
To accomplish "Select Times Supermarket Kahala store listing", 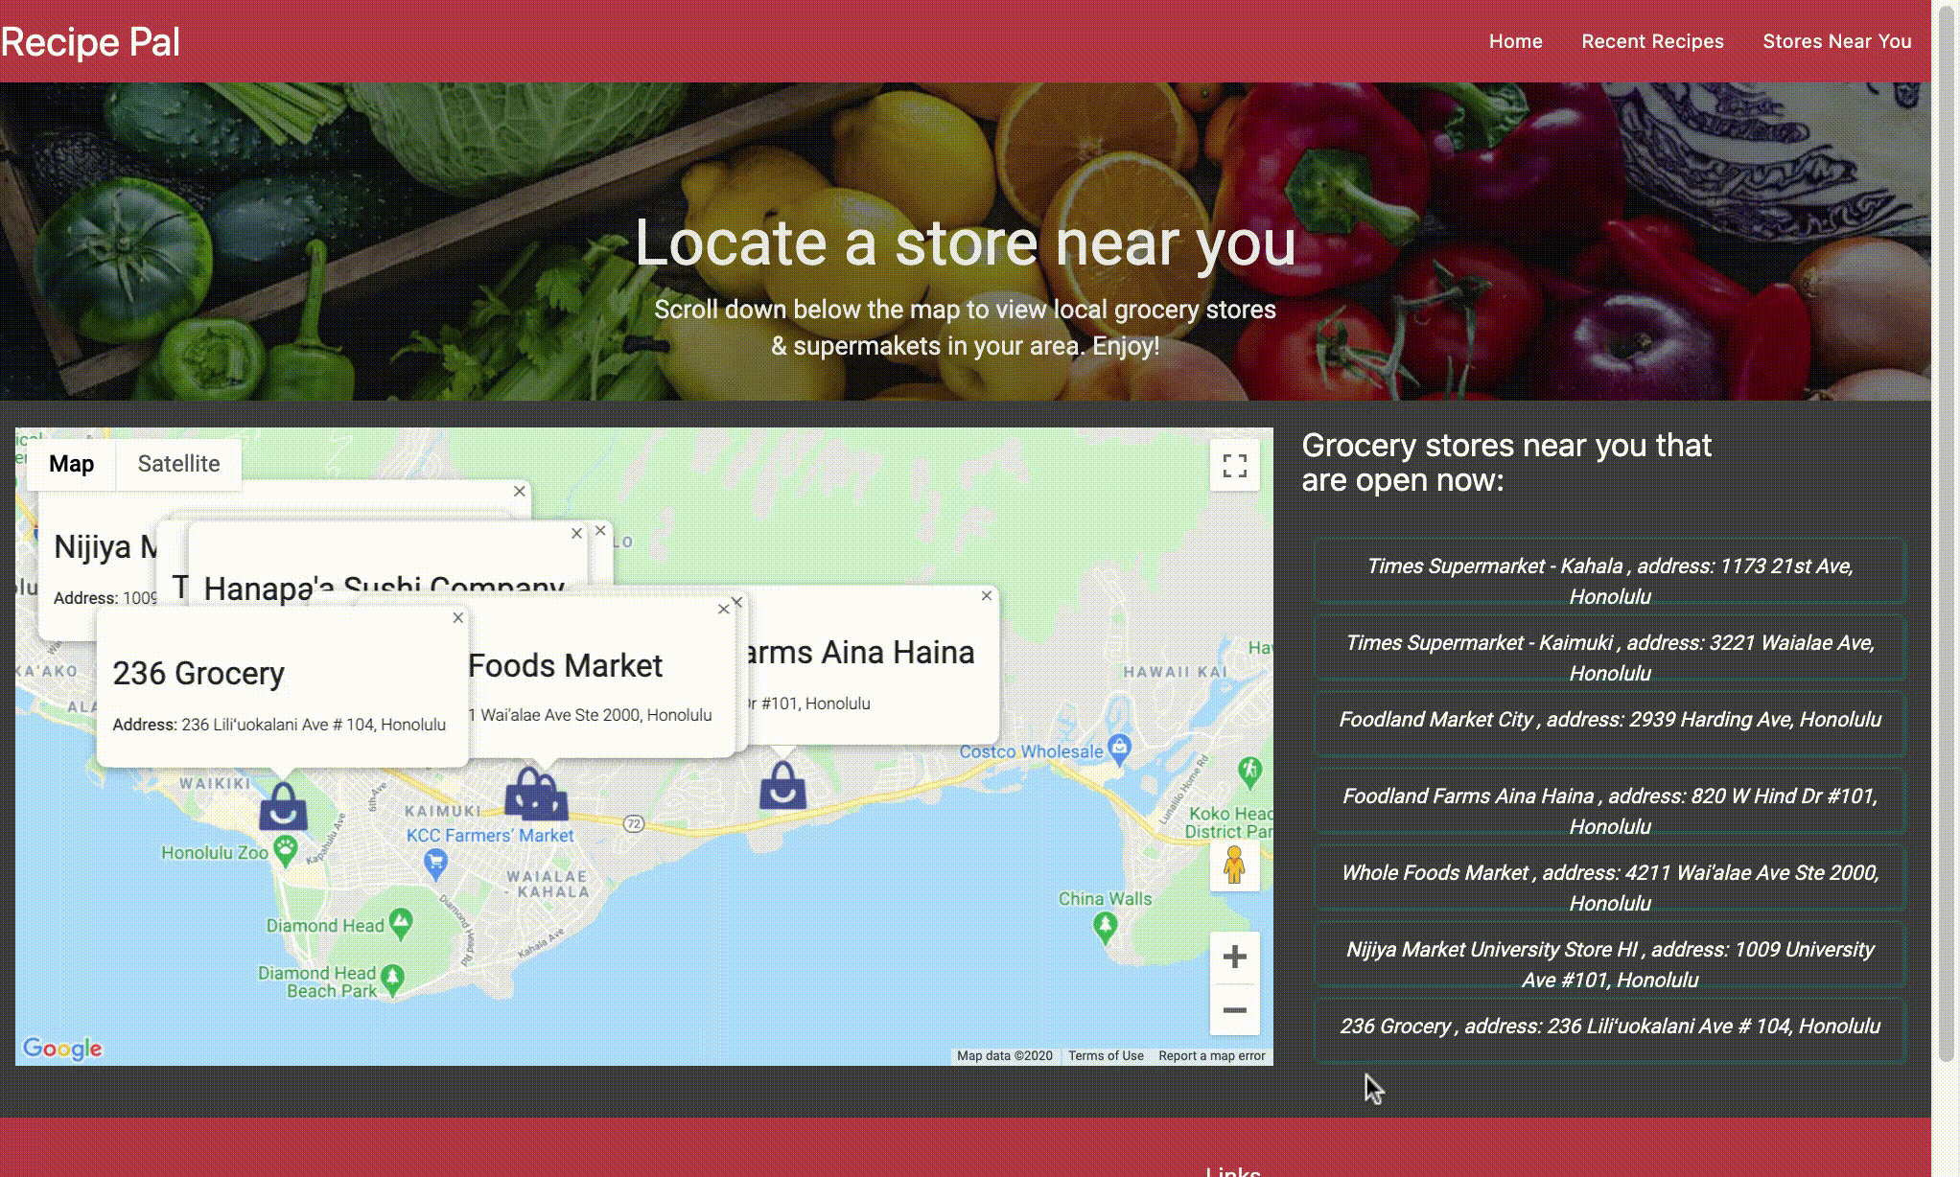I will click(1609, 582).
